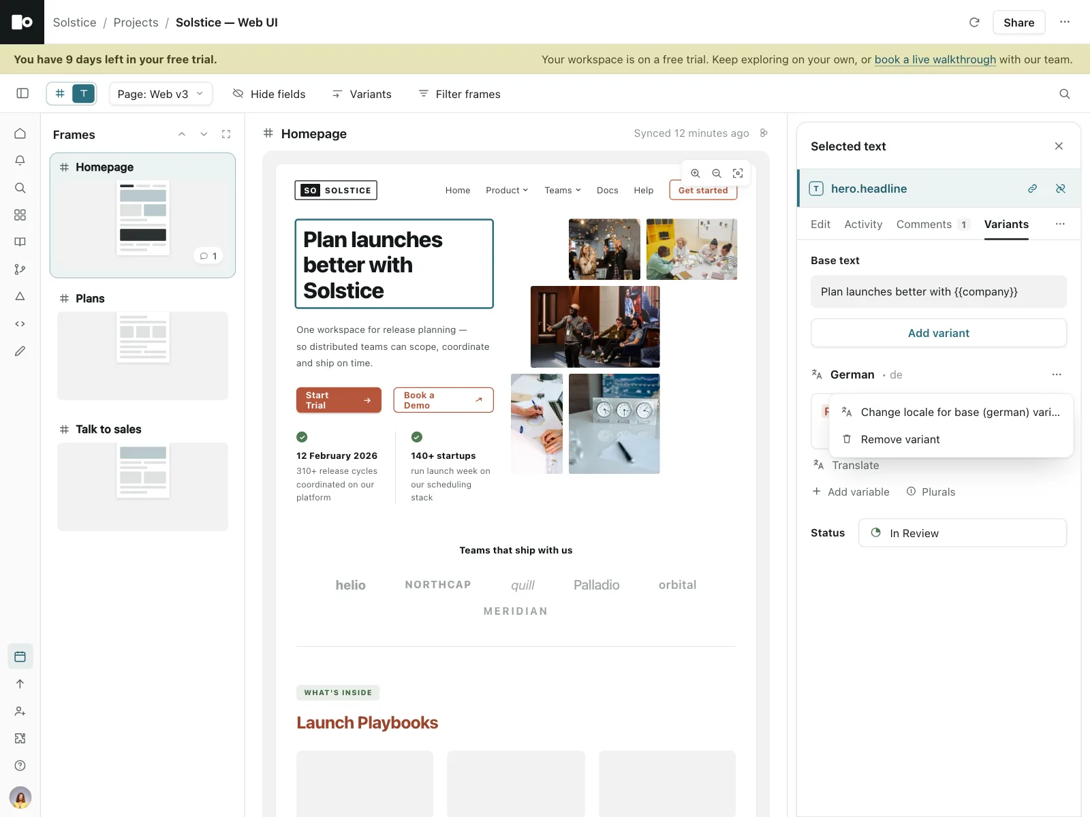Open the Product dropdown in preview nav

coord(507,191)
